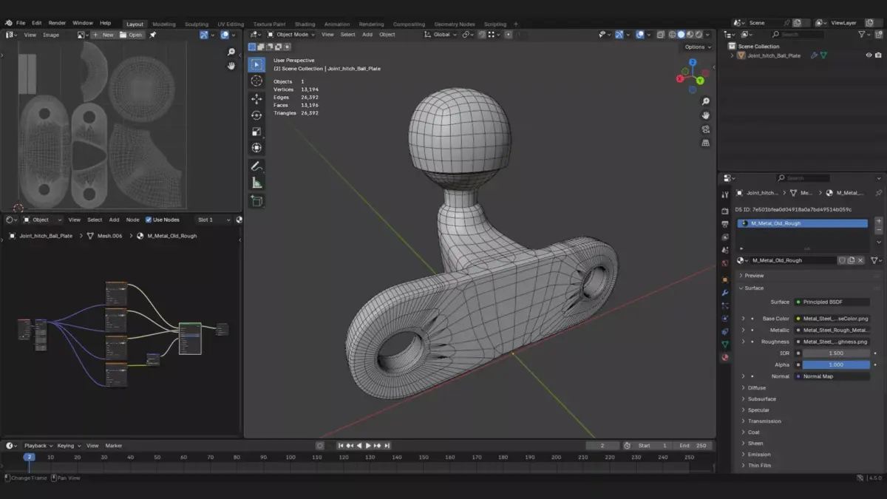Expand the Preview panel in material properties
887x499 pixels.
click(x=754, y=276)
